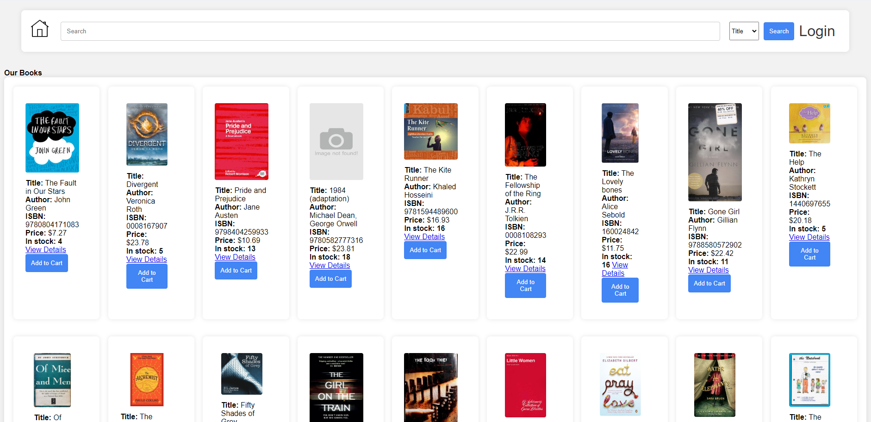
Task: Open The Girl on the Train cover
Action: coord(336,387)
